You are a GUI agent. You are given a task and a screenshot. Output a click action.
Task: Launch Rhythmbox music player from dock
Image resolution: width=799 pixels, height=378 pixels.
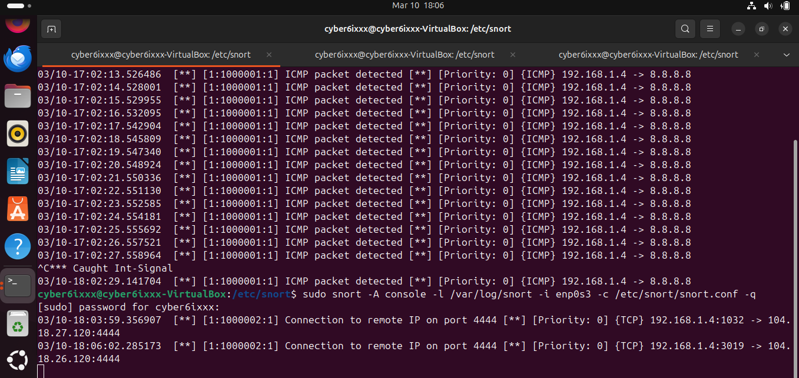coord(18,133)
